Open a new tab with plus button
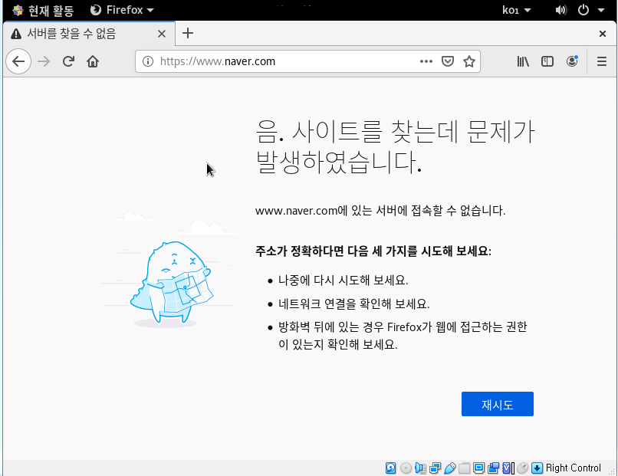Viewport: 618px width, 476px height. pyautogui.click(x=188, y=33)
